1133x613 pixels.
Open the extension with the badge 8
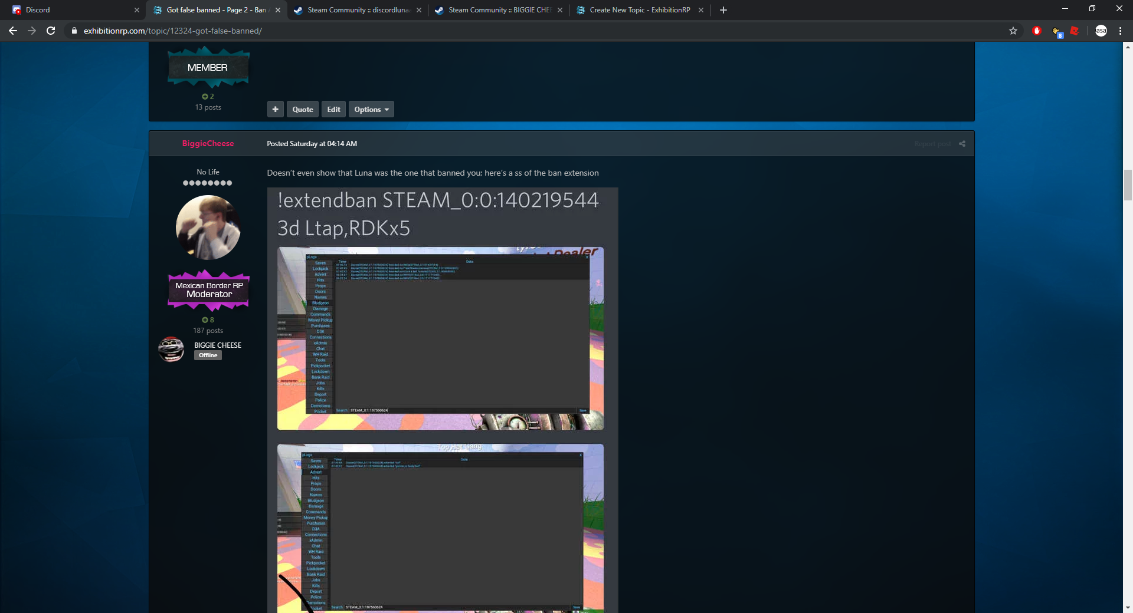click(x=1057, y=31)
